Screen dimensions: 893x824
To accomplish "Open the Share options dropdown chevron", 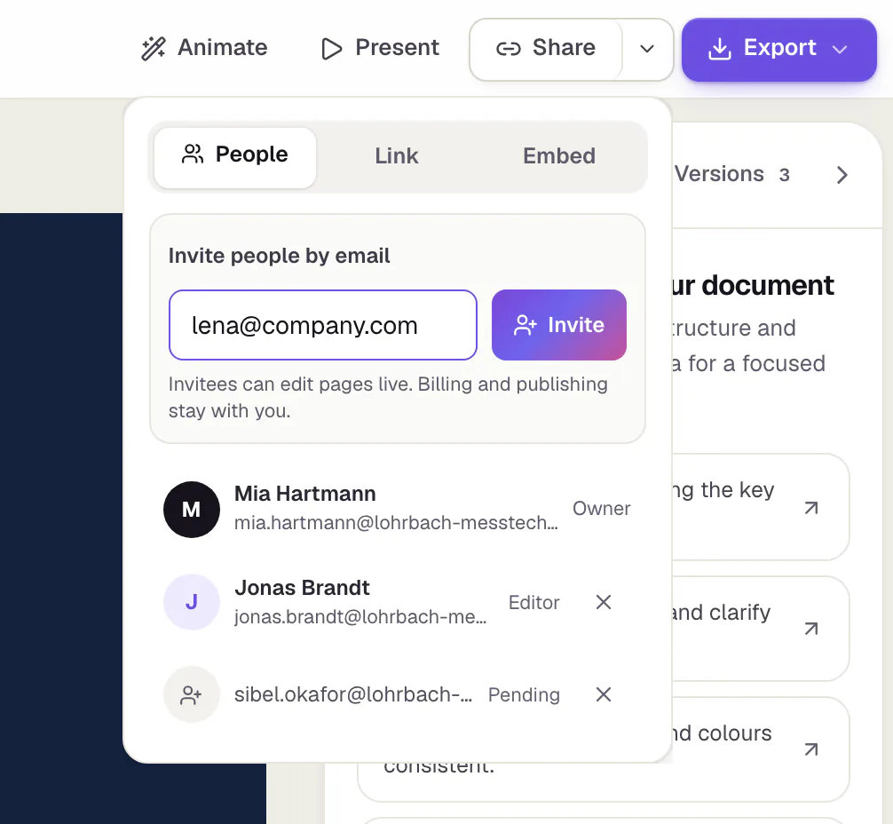I will pyautogui.click(x=647, y=49).
